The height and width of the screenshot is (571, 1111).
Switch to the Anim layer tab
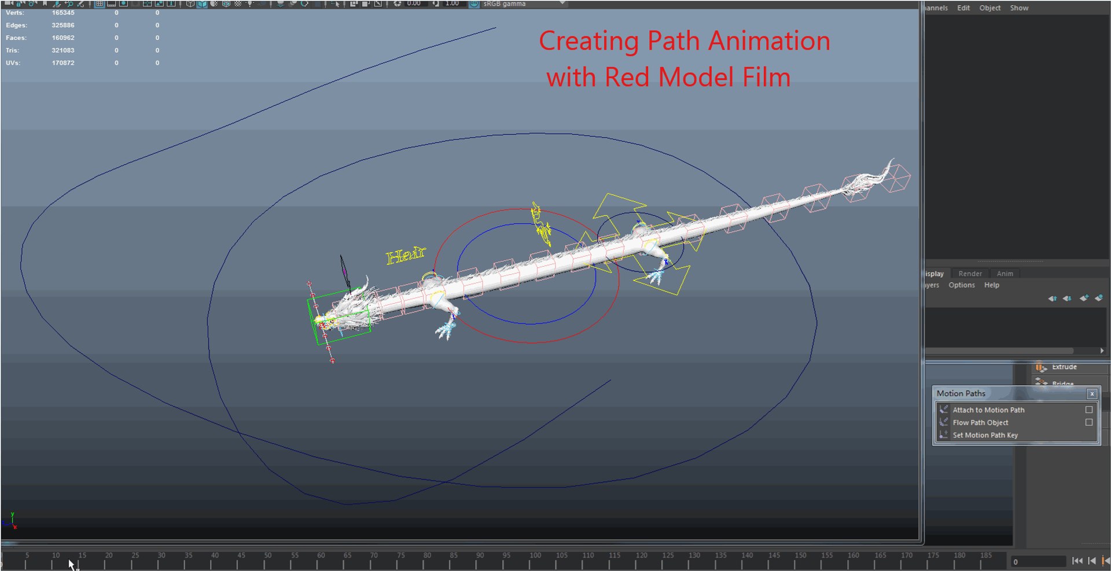point(1005,274)
